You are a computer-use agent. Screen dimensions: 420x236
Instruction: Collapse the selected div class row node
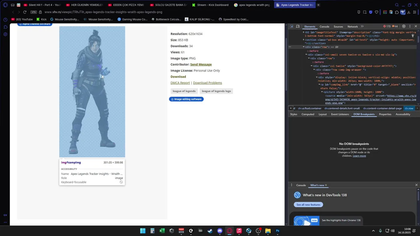[x=304, y=47]
